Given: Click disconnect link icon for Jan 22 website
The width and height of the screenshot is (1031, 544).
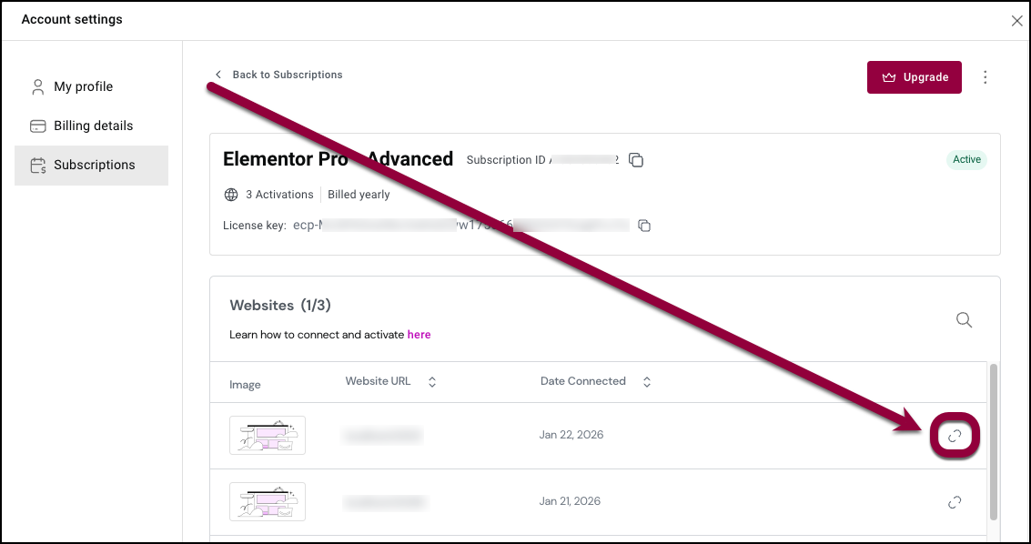Looking at the screenshot, I should 955,436.
